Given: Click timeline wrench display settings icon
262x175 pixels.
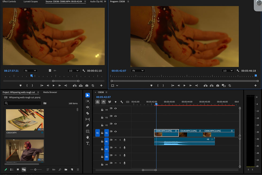Looking at the screenshot, I should 122,102.
